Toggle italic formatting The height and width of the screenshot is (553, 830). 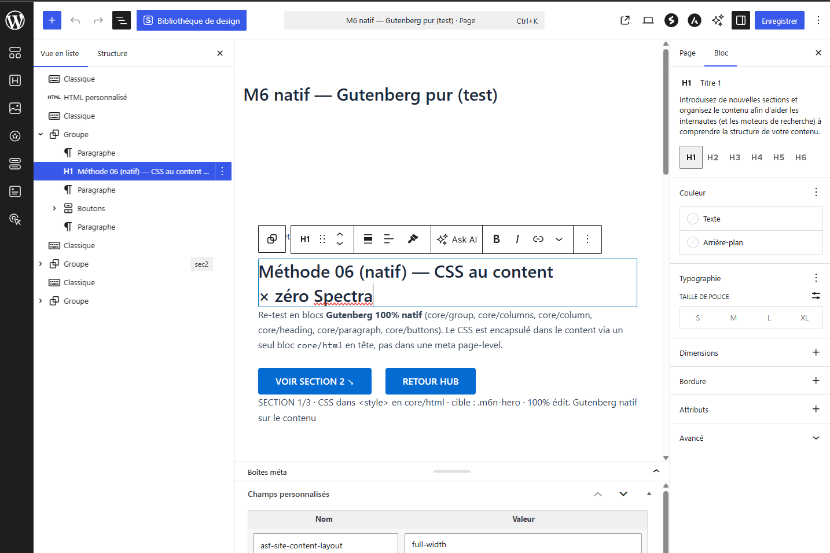pos(517,239)
